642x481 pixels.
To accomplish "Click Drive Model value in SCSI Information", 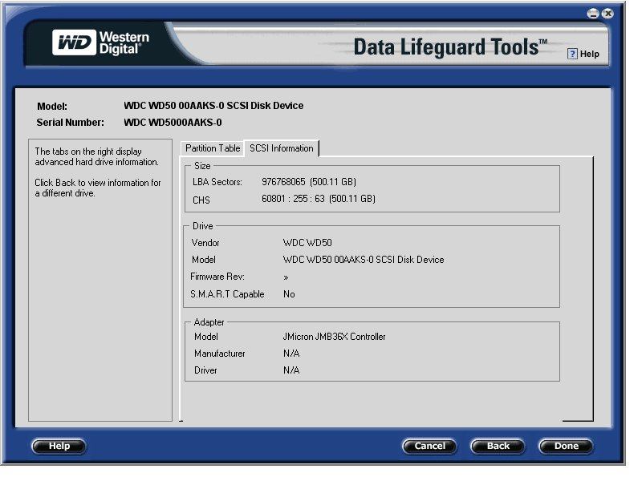I will 364,260.
